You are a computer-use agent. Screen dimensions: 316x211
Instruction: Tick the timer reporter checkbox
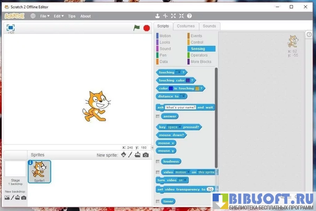click(x=158, y=201)
